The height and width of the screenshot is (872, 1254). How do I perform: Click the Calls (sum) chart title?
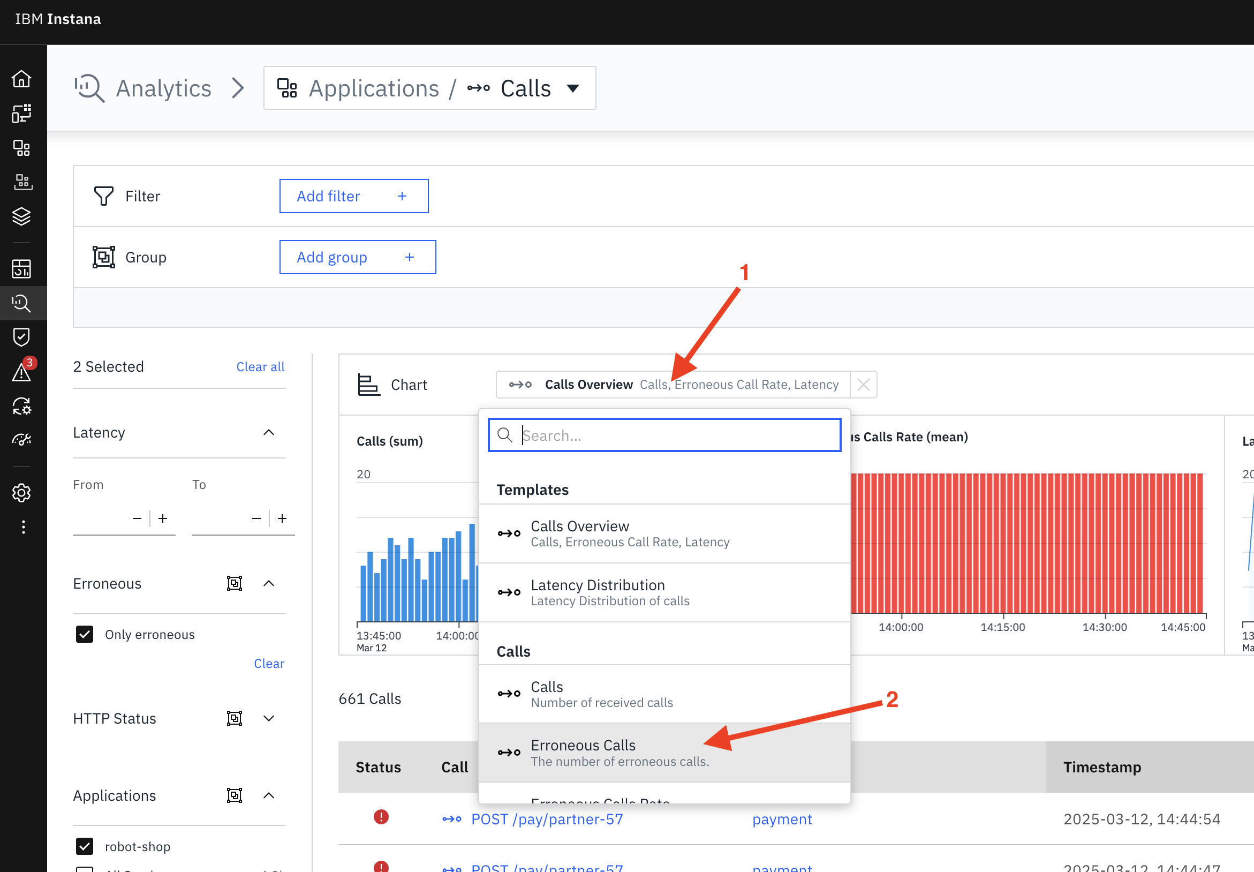click(x=389, y=441)
